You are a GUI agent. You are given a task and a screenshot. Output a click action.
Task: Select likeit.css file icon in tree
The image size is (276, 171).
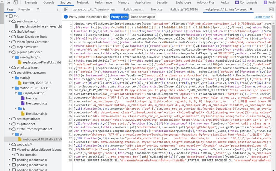pos(23,98)
